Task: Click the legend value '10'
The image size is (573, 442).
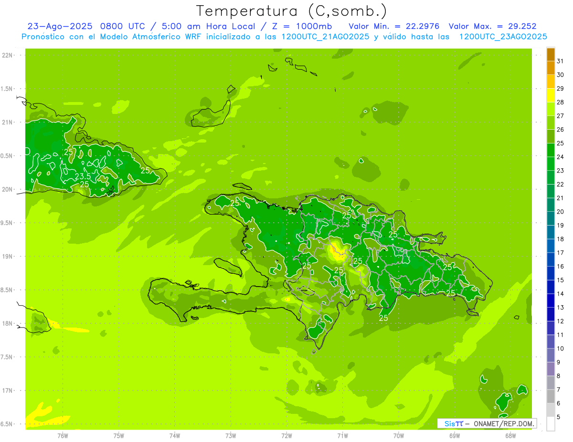Action: (x=561, y=349)
